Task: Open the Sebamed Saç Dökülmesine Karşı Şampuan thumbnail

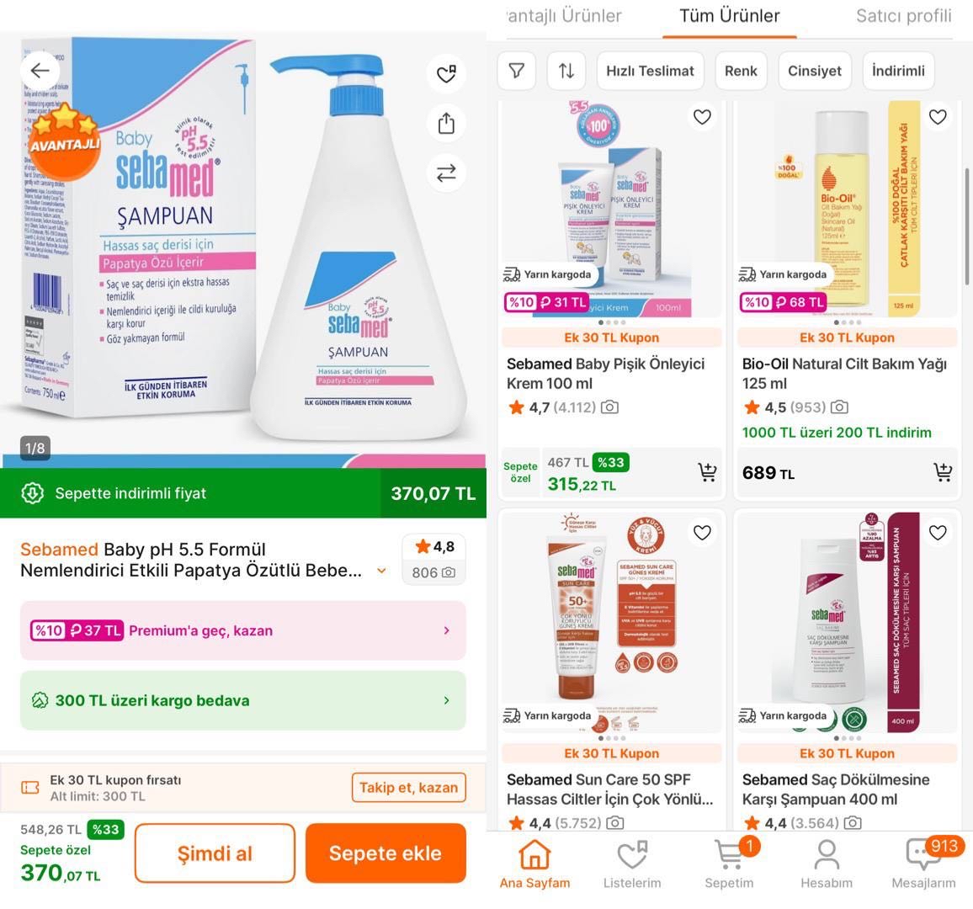Action: (x=847, y=622)
